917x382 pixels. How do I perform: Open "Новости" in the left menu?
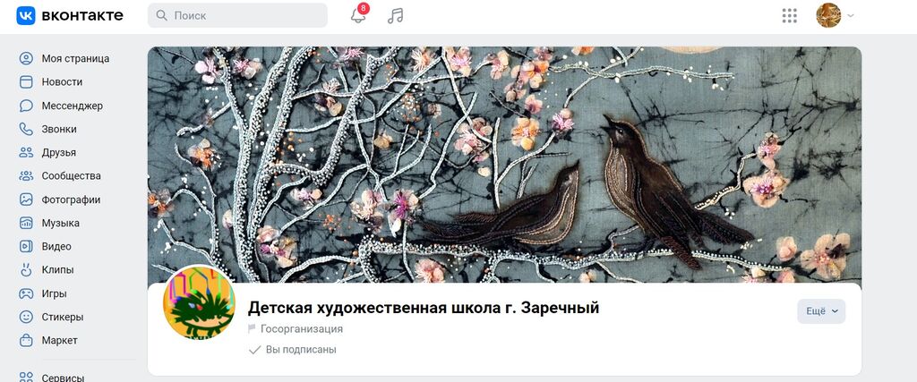[x=62, y=81]
